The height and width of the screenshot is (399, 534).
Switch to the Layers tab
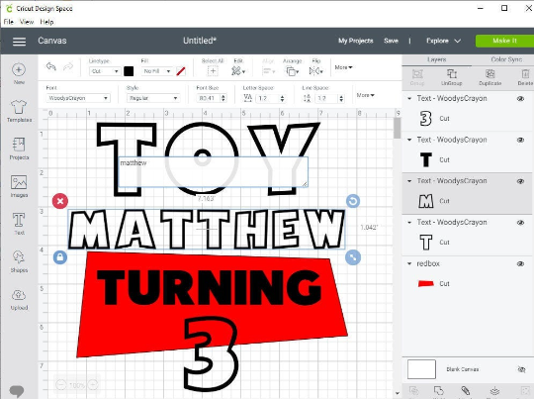[x=437, y=59]
